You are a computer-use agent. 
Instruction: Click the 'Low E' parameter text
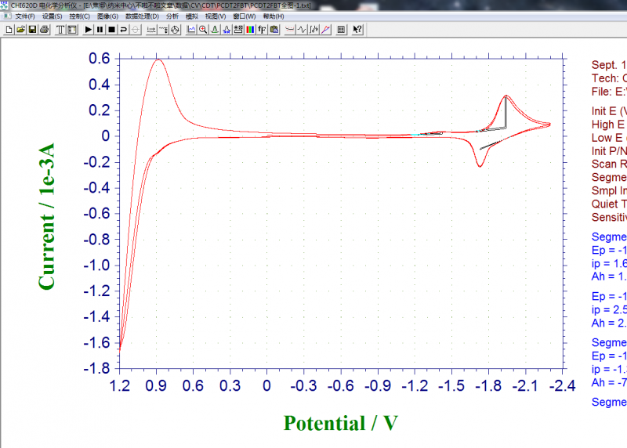point(609,138)
